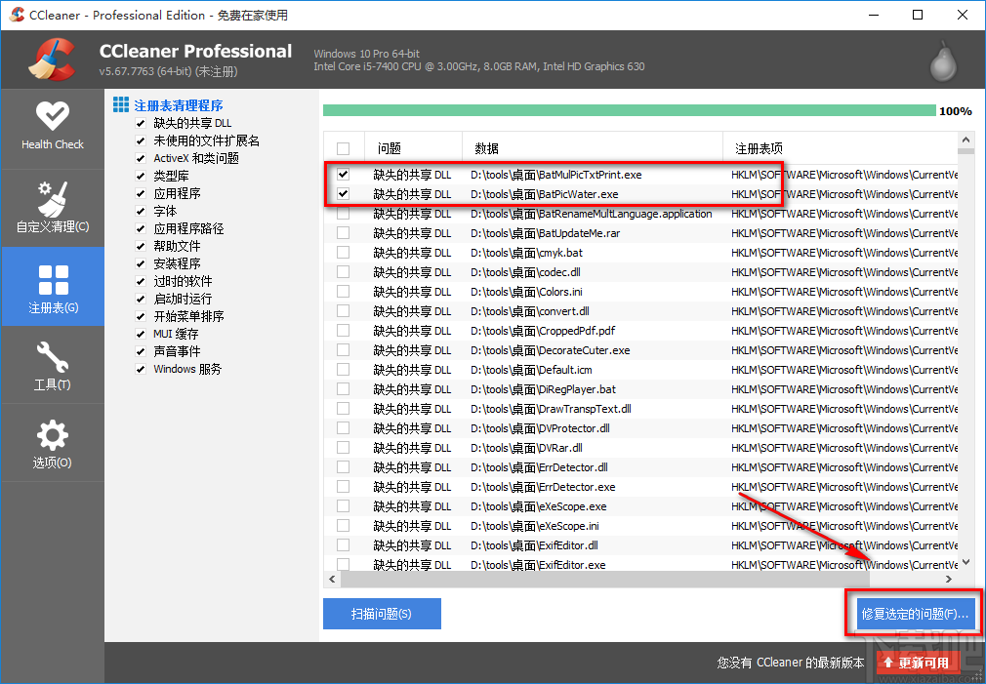Select the ErrDetector.exe row
Screen dimensions: 986x684
640,487
